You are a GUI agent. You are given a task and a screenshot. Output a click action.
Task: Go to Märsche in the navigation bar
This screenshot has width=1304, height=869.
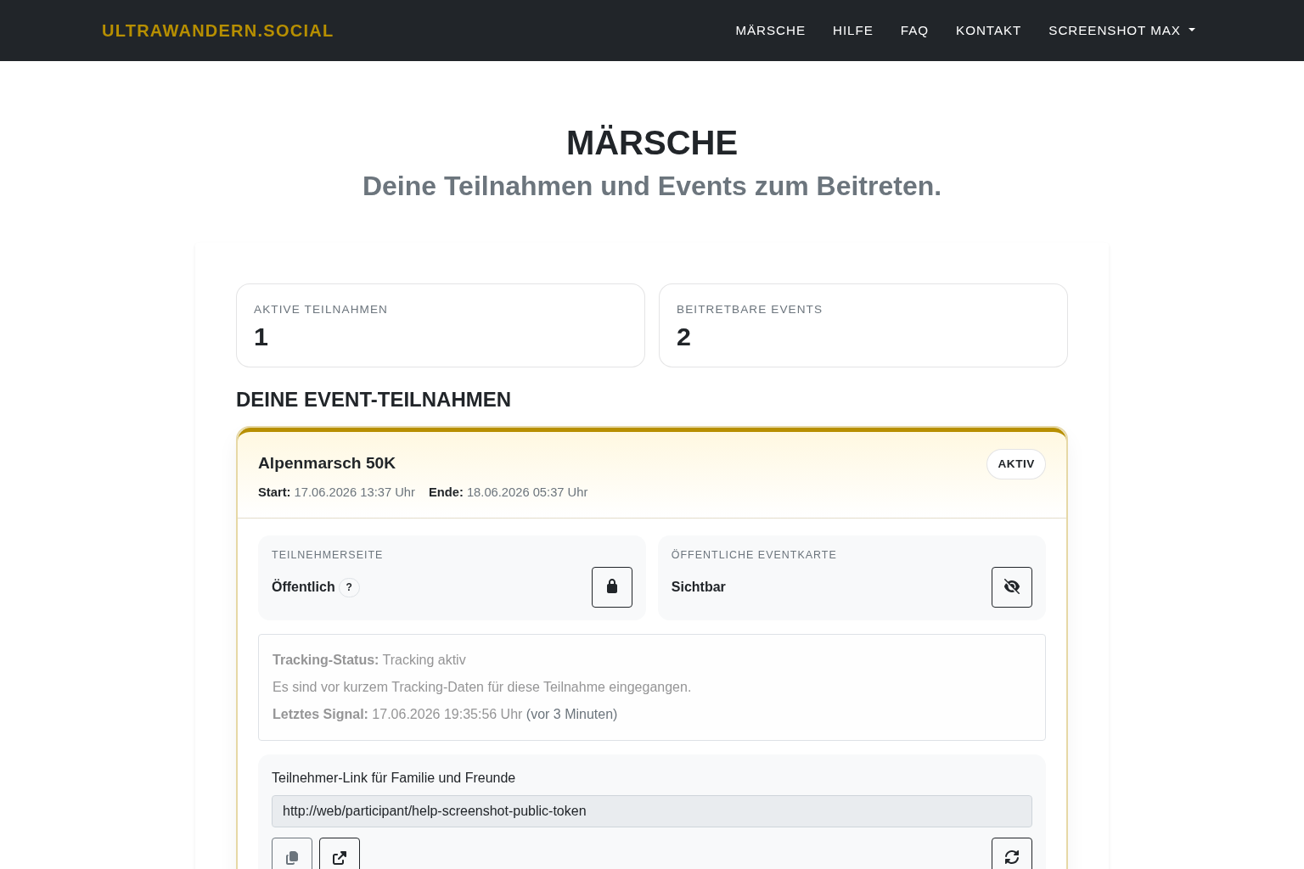click(x=770, y=31)
